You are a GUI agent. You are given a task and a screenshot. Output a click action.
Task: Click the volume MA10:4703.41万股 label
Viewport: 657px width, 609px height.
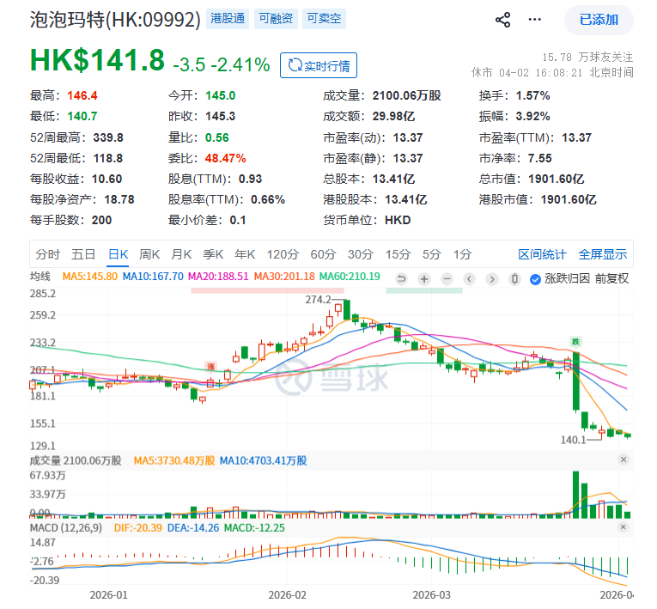coord(263,460)
